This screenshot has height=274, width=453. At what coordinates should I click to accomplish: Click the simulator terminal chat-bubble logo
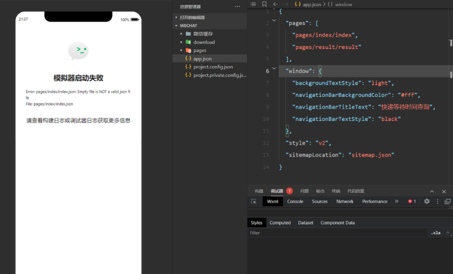(78, 51)
